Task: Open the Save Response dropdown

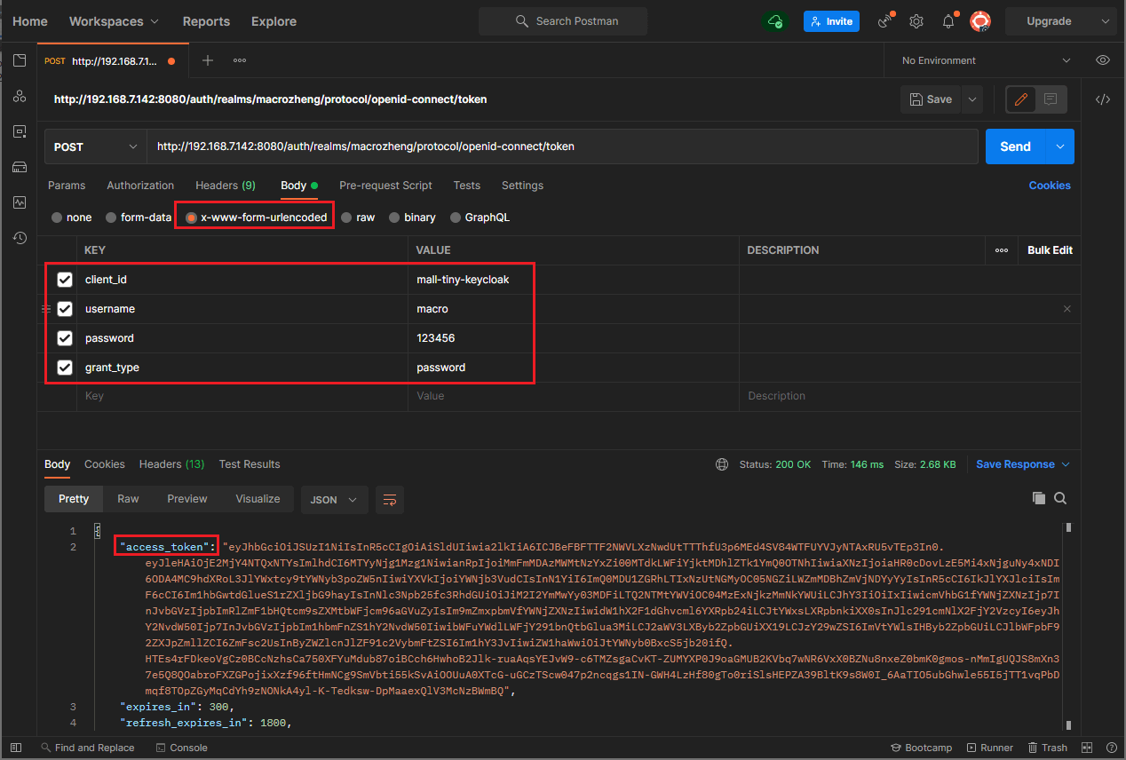Action: [1023, 464]
